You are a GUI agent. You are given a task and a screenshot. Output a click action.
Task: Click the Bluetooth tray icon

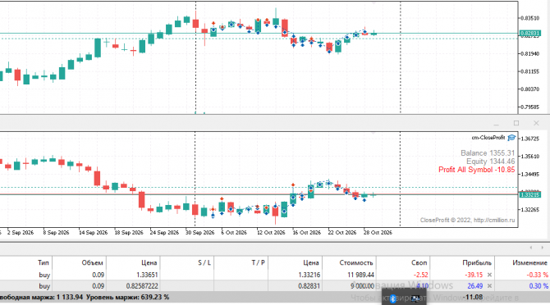coord(393,298)
